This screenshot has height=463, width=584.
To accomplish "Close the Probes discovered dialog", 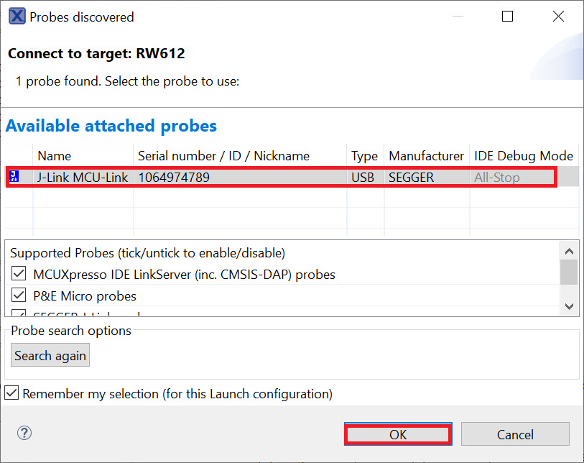I will (556, 16).
